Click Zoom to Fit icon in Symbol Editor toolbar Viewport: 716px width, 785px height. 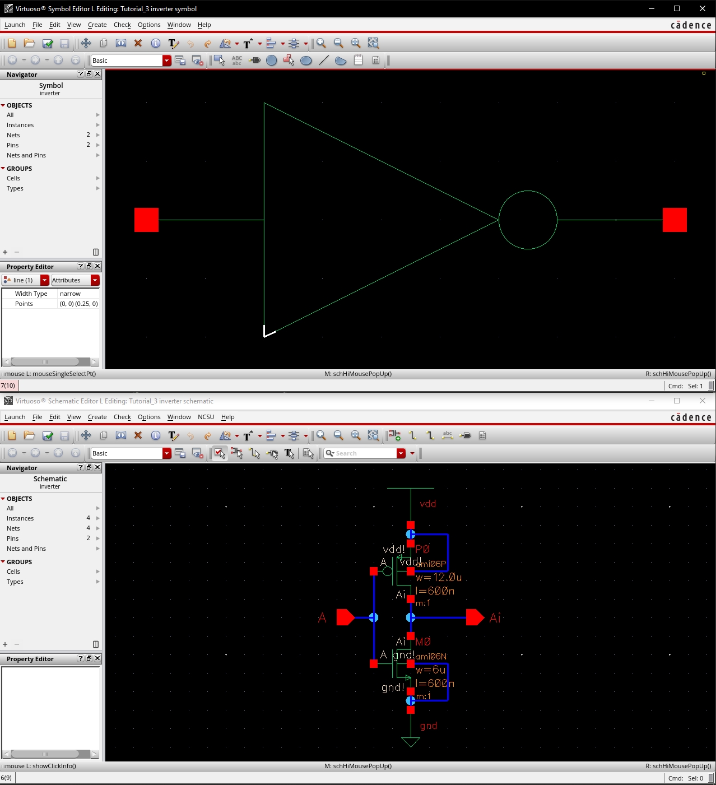click(356, 43)
